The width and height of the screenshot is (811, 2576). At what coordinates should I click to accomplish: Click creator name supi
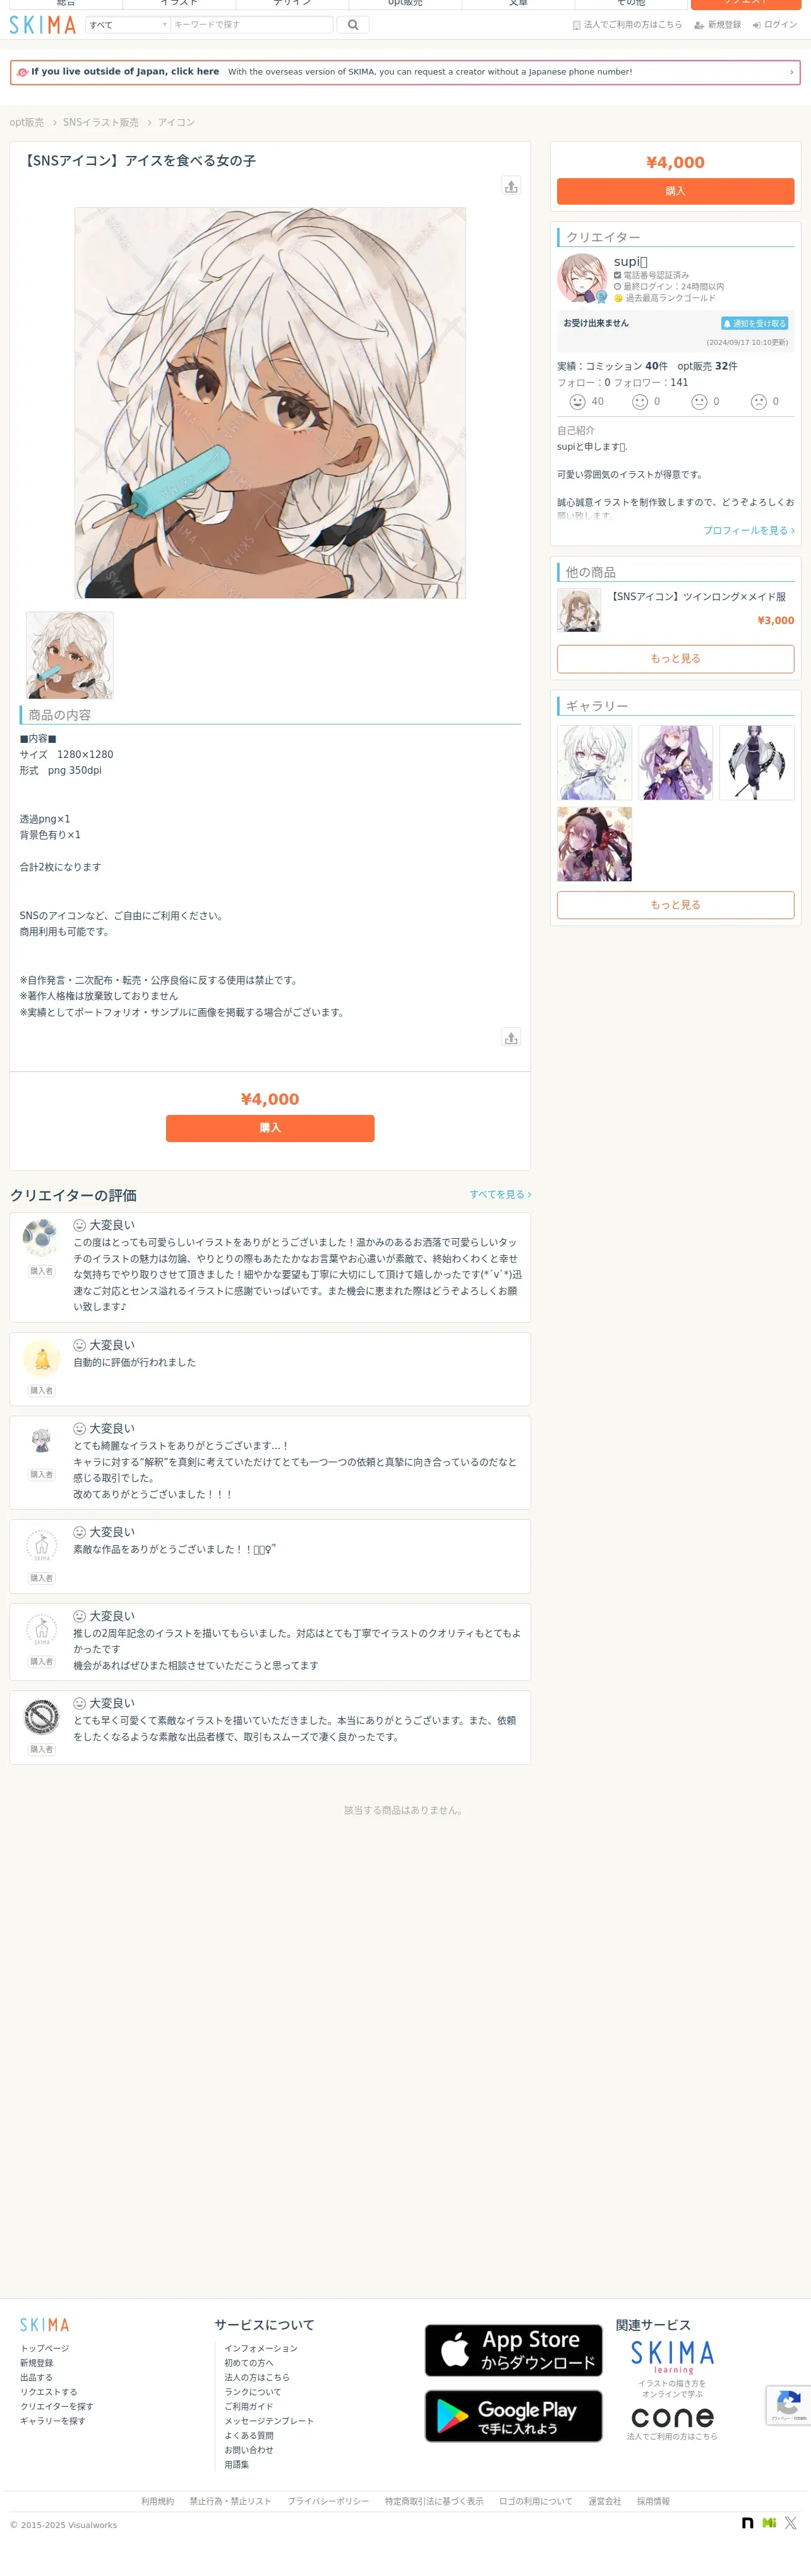(x=630, y=262)
